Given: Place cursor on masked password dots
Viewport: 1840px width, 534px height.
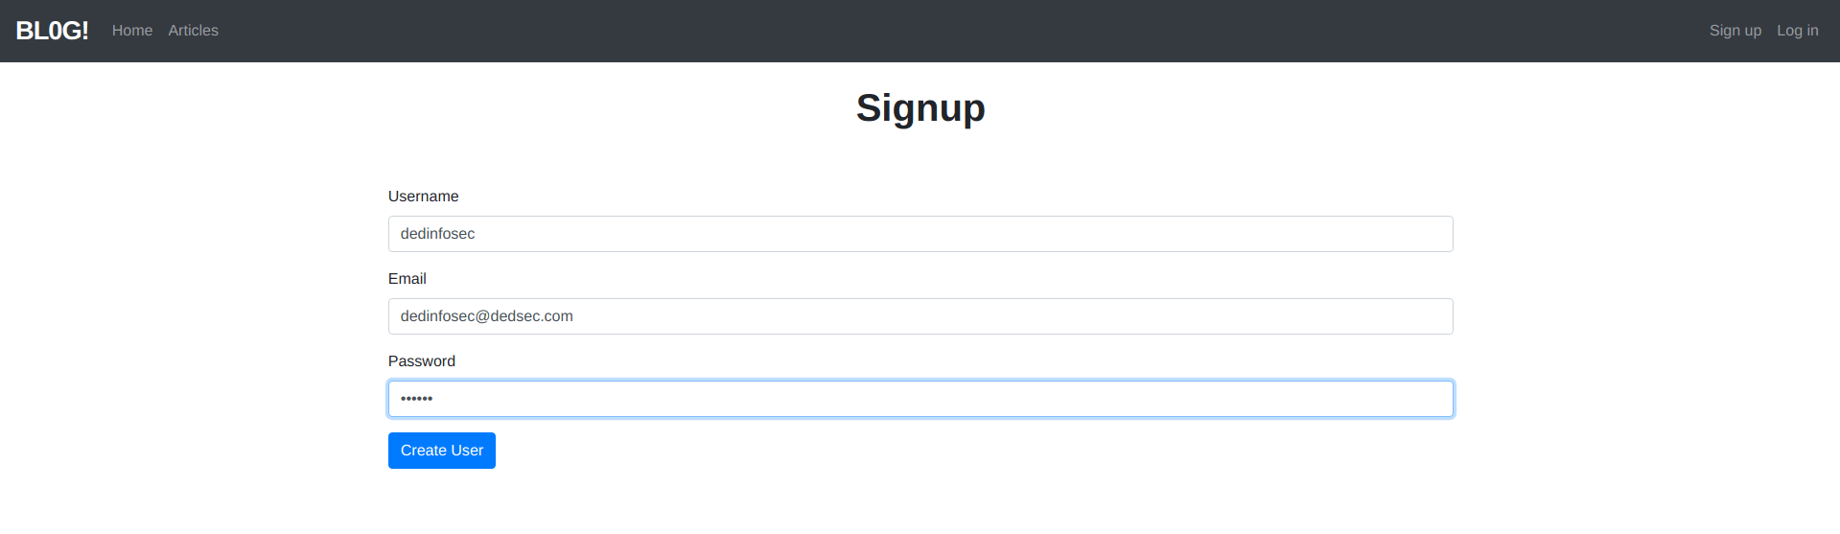Looking at the screenshot, I should 416,399.
